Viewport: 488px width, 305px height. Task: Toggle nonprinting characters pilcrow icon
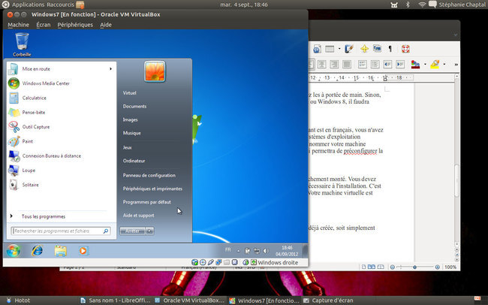tap(390, 49)
